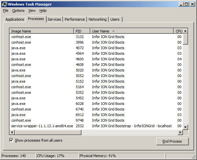Open the View menu
This screenshot has width=197, height=160.
32,10
